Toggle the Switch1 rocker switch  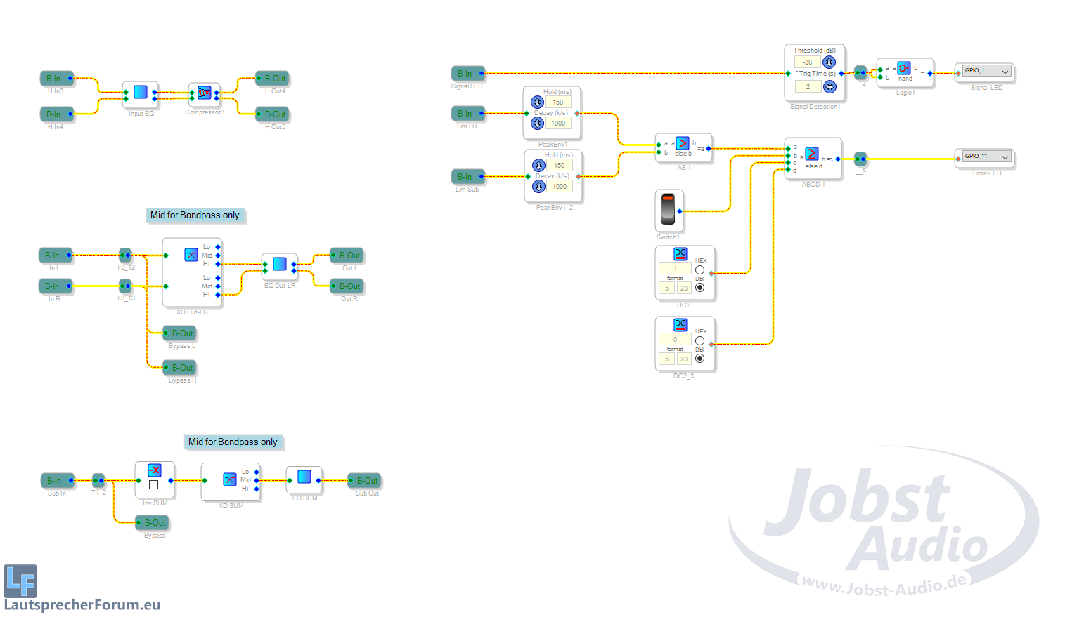668,210
